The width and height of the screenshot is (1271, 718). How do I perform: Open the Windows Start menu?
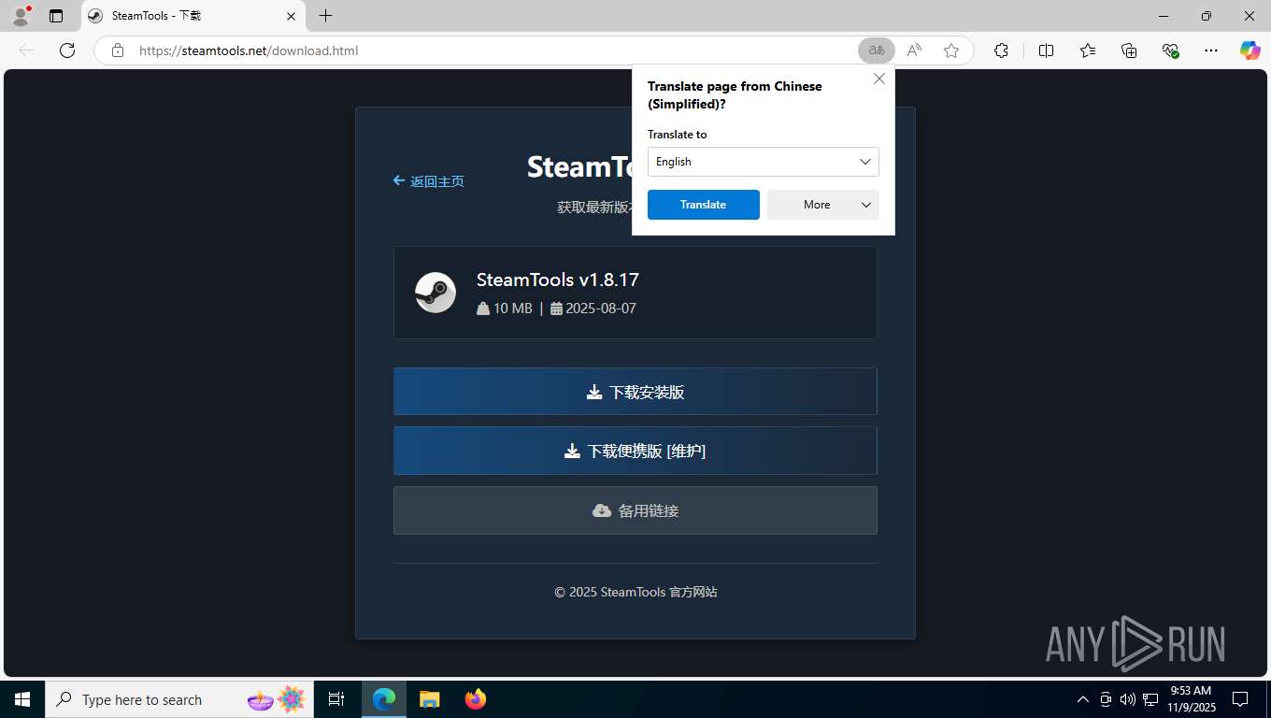pyautogui.click(x=22, y=699)
